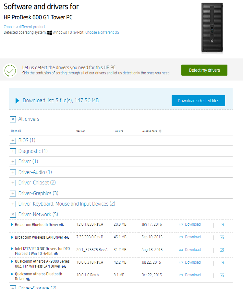Click version 12.0.1.850 Rev.A cell

pyautogui.click(x=90, y=224)
